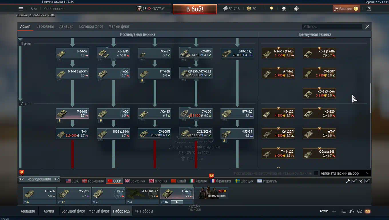Image resolution: width=389 pixels, height=220 pixels.
Task: Open the Магазин shop button
Action: point(346,9)
